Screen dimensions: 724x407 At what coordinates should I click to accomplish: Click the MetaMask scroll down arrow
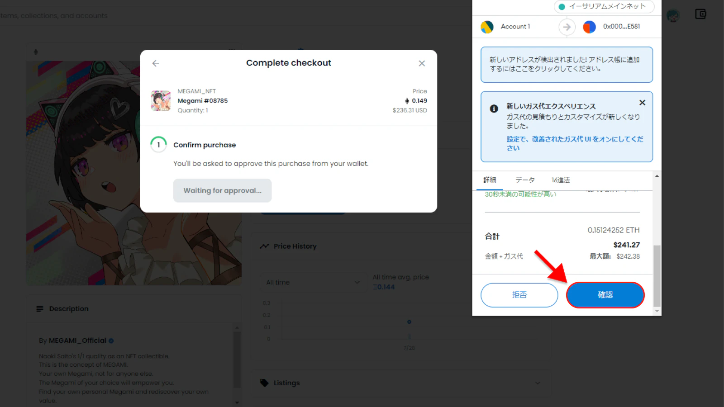coord(657,311)
